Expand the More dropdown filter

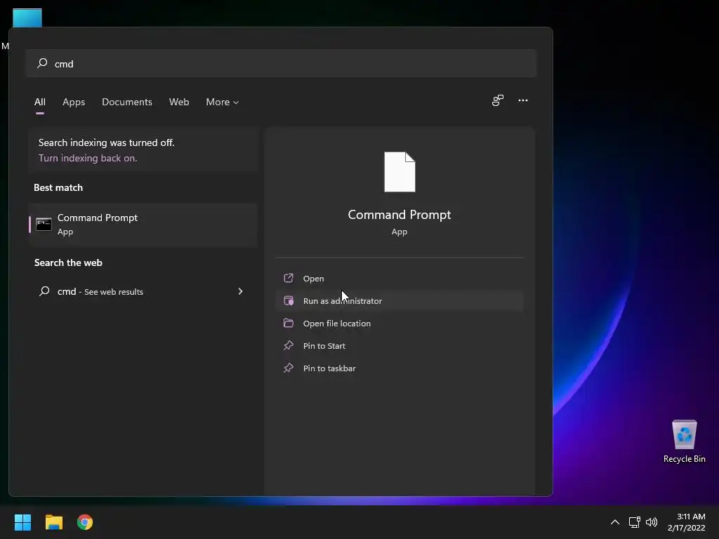click(x=223, y=102)
